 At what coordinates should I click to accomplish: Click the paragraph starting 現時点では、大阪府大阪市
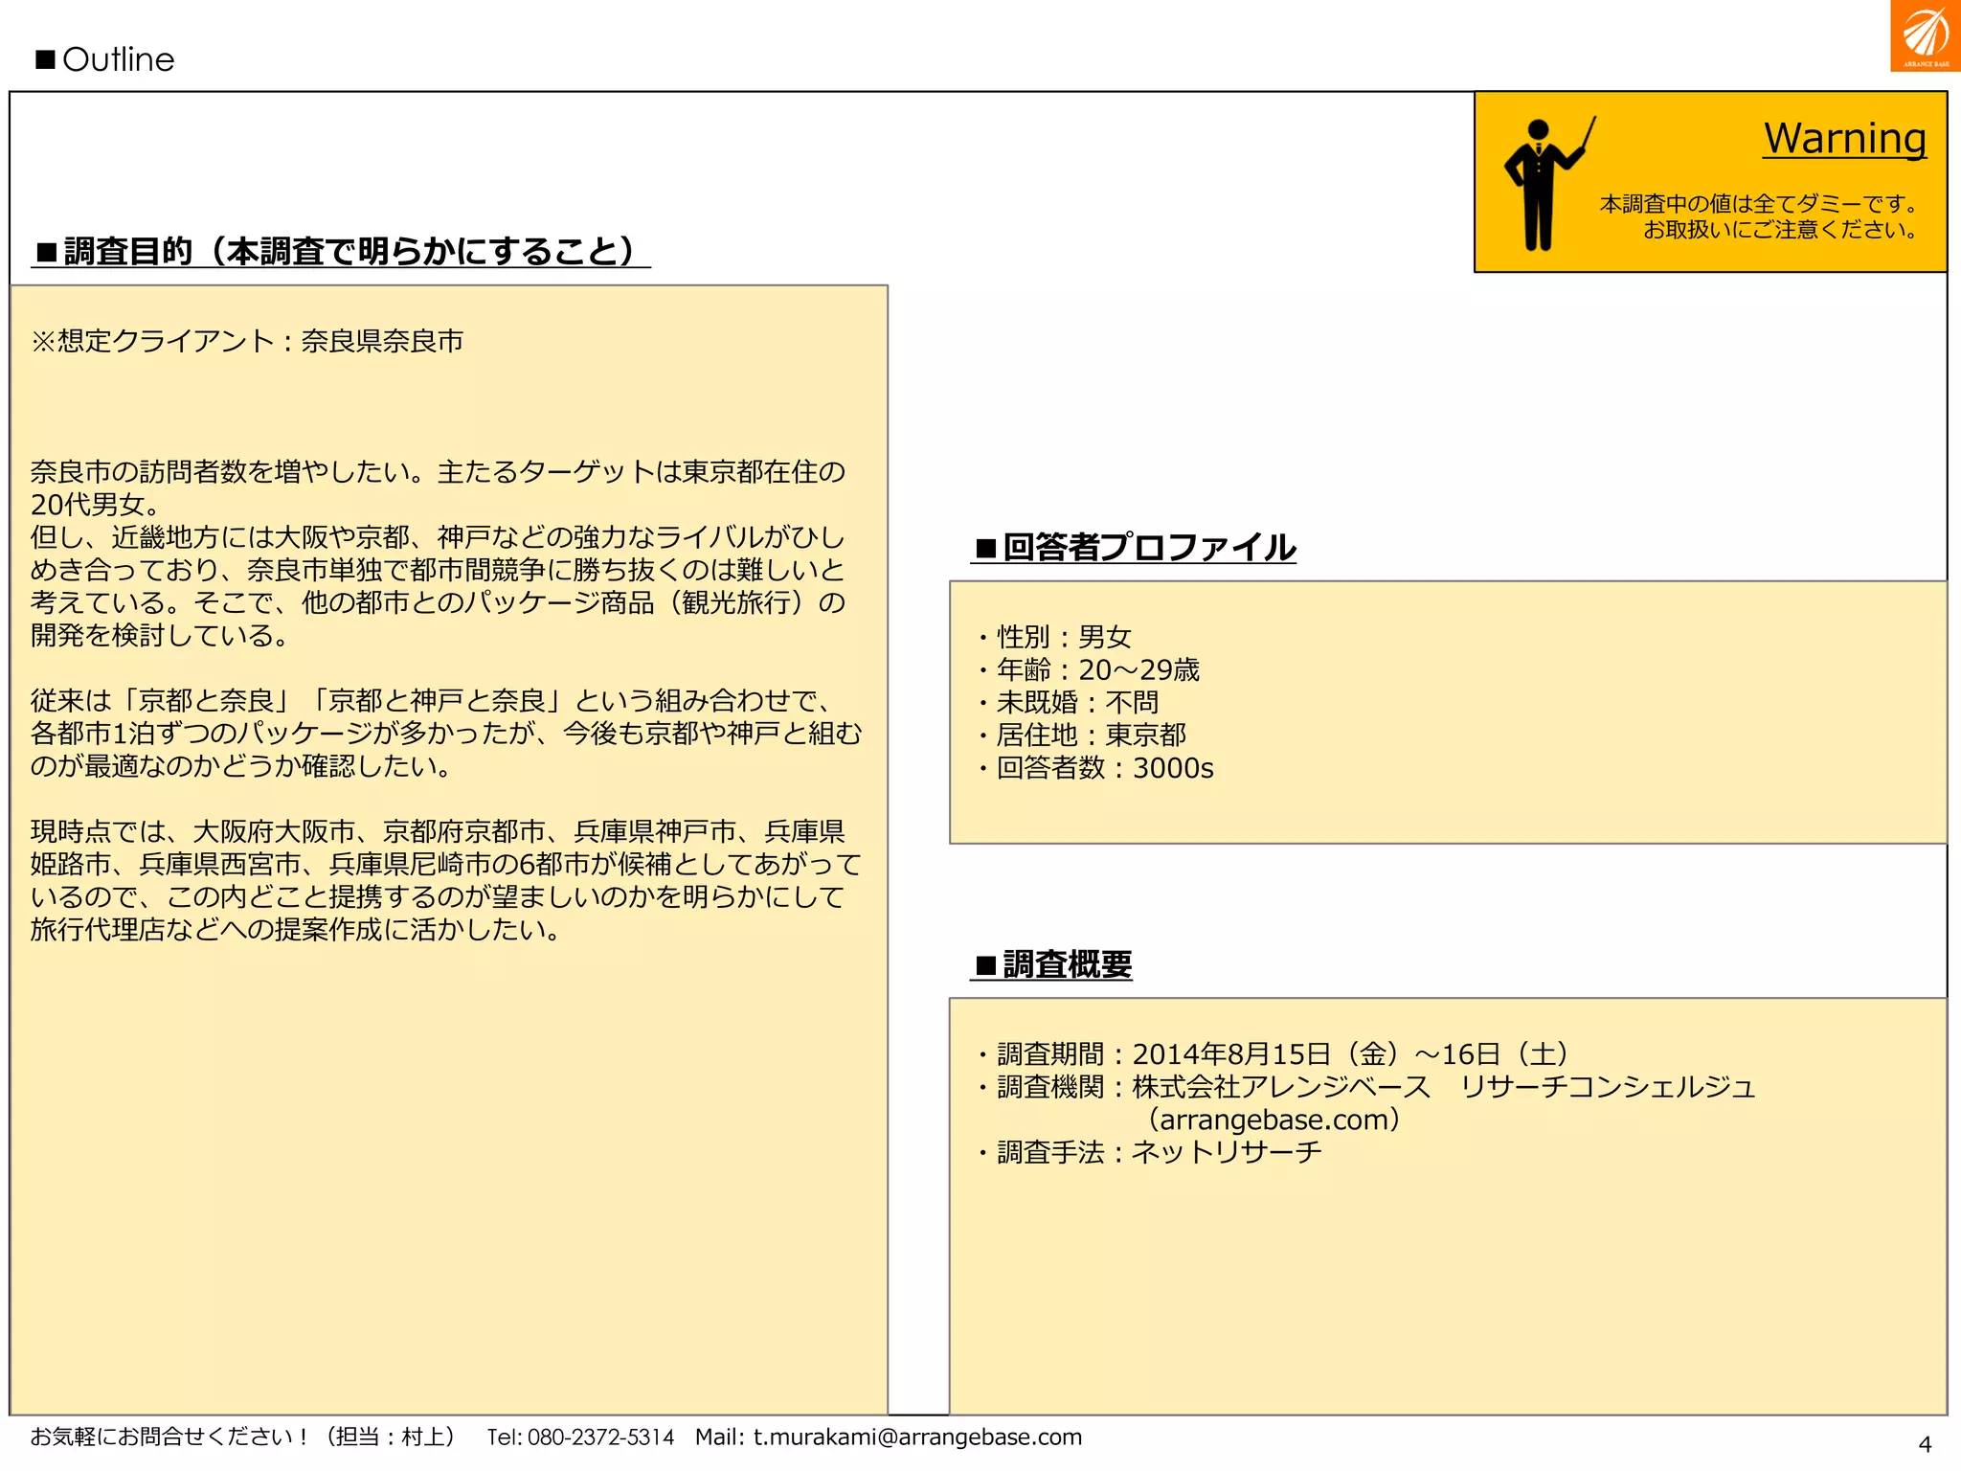pos(445,880)
